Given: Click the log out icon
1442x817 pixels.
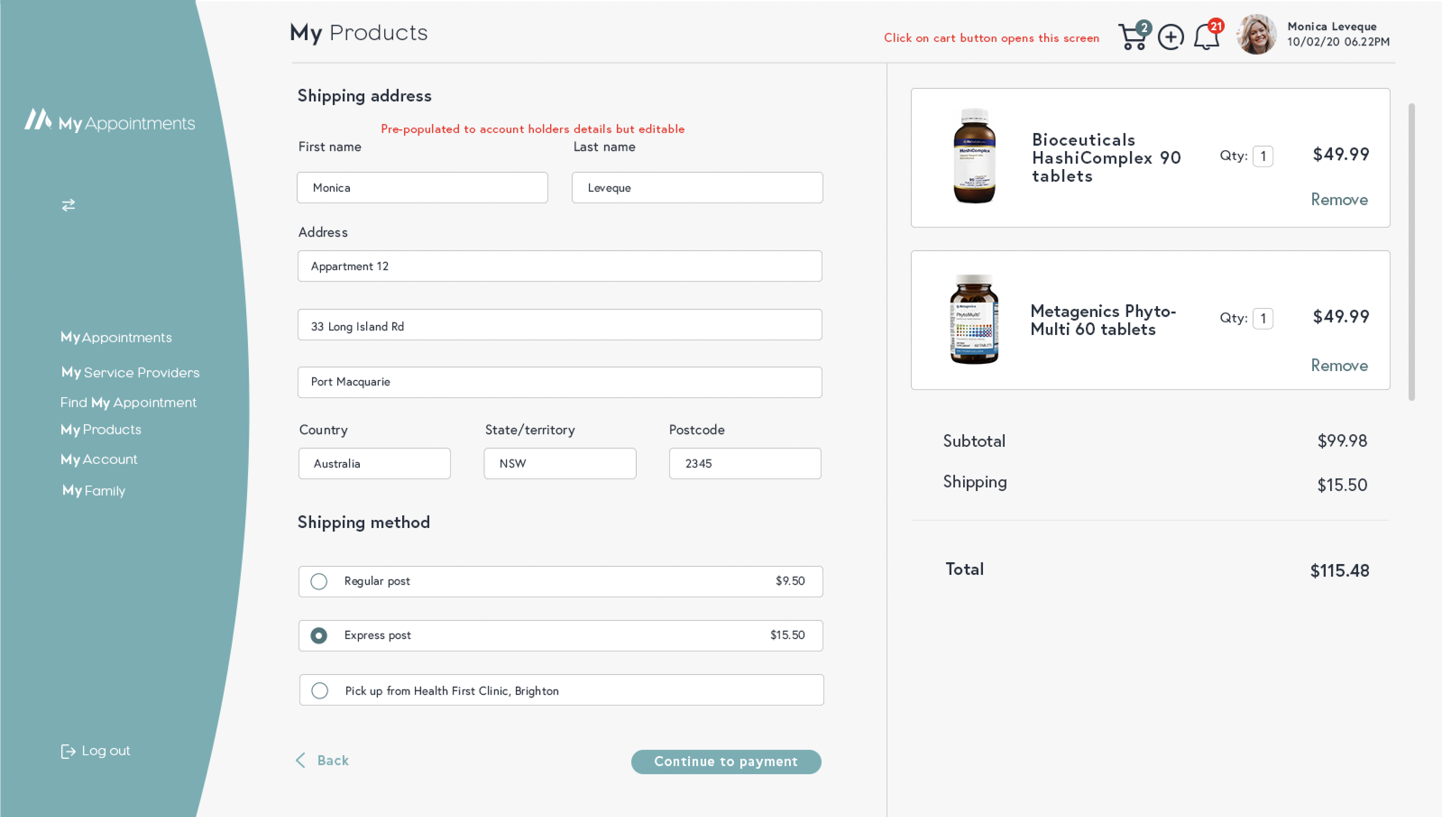Looking at the screenshot, I should (68, 751).
